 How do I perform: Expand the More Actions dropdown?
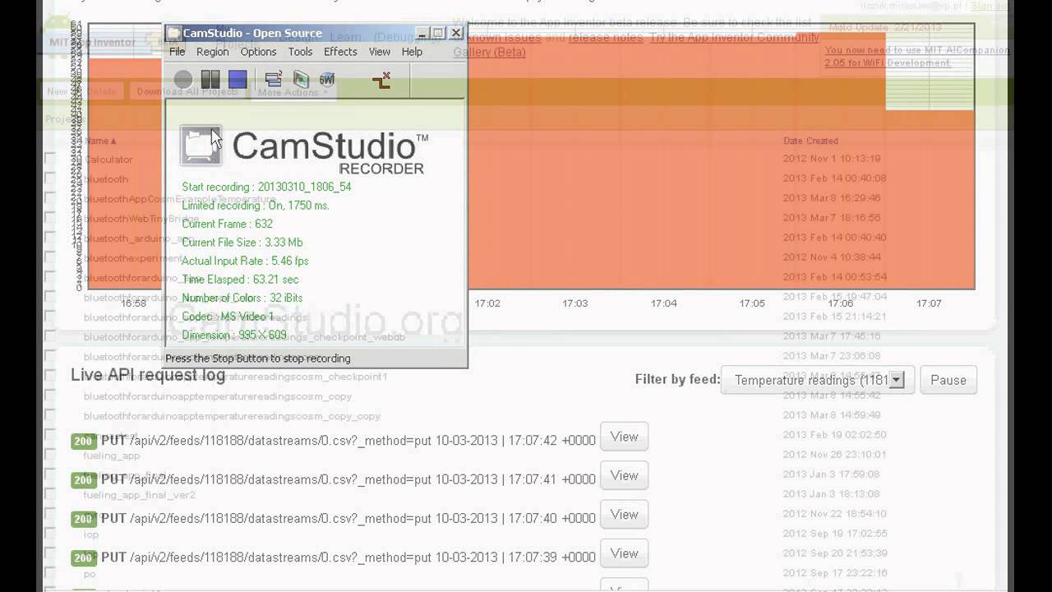tap(293, 92)
